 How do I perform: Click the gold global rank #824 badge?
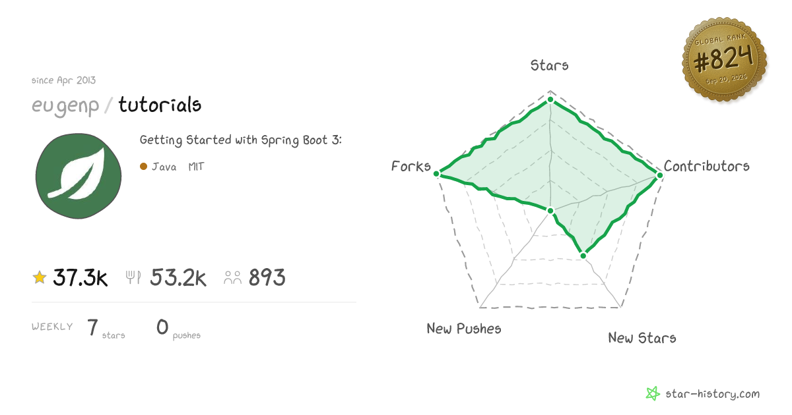point(724,61)
